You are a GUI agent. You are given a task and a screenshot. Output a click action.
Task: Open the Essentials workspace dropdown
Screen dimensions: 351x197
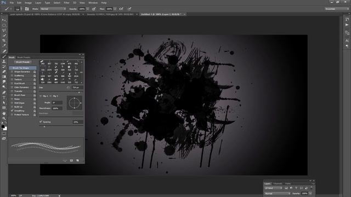pyautogui.click(x=337, y=9)
